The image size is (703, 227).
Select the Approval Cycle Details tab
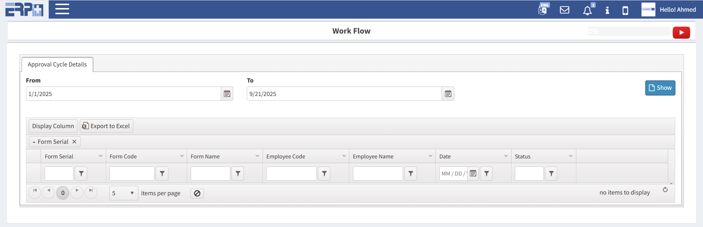[57, 65]
